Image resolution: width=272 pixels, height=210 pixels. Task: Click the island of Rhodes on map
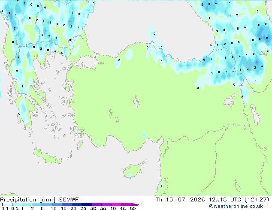click(80, 145)
